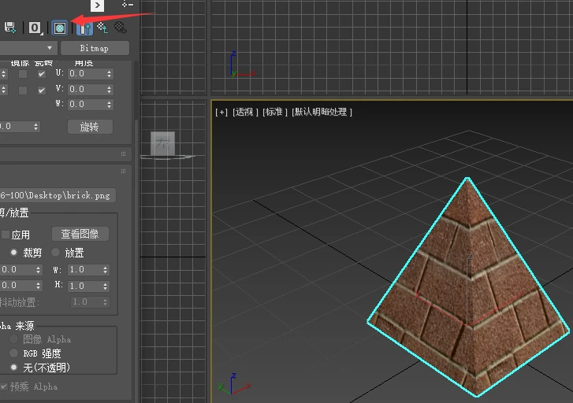
Task: Click the brick.png file path button
Action: (x=58, y=195)
